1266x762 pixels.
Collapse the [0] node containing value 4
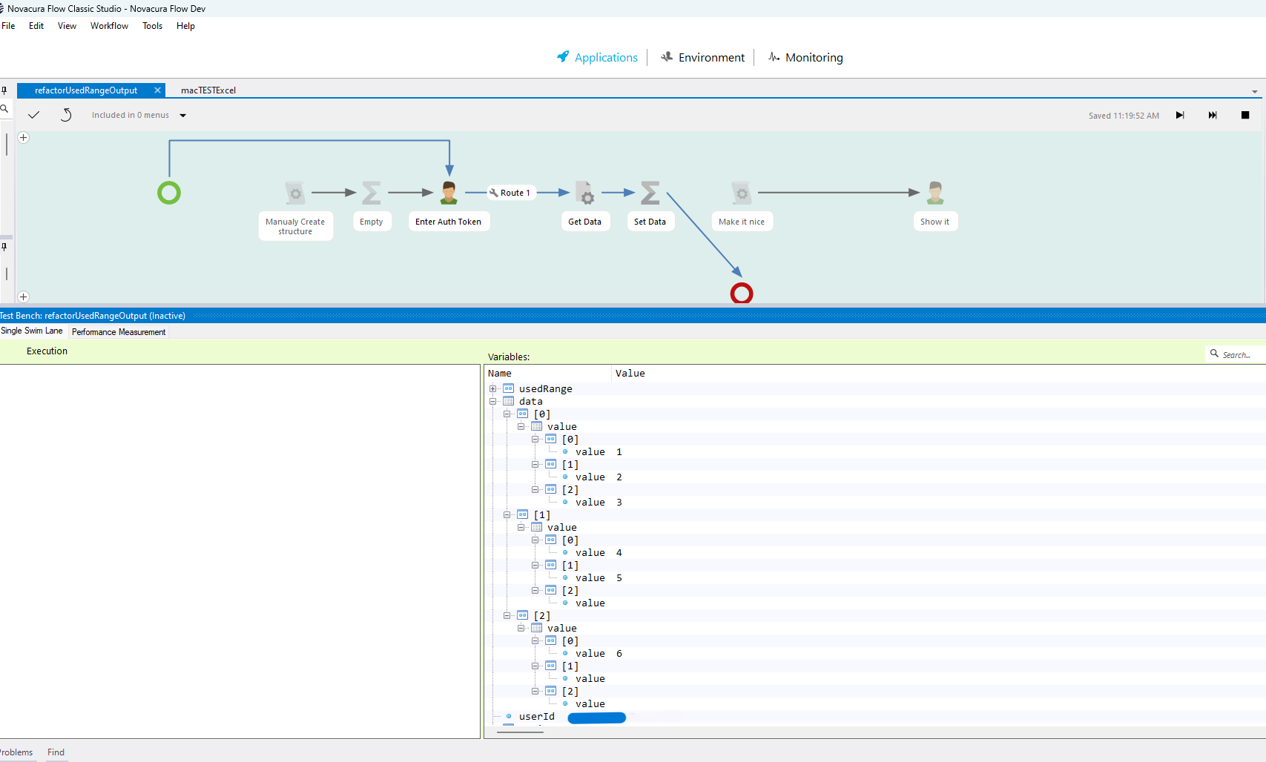coord(535,540)
